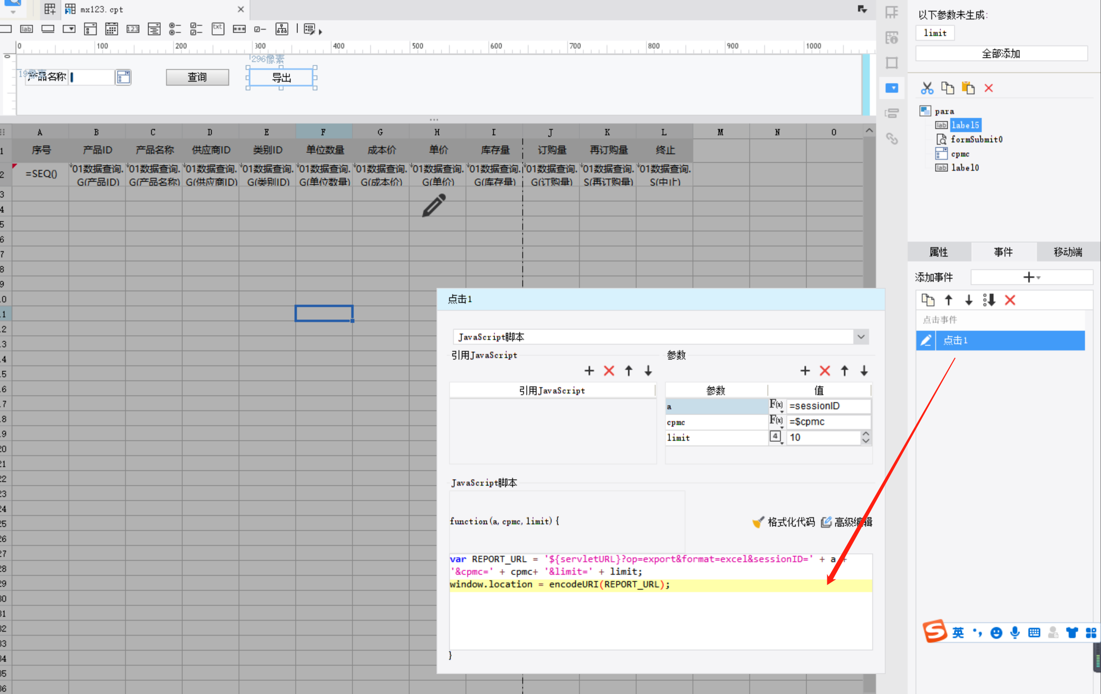Select cell A2 containing =SEQ()
Image resolution: width=1101 pixels, height=694 pixels.
[40, 174]
